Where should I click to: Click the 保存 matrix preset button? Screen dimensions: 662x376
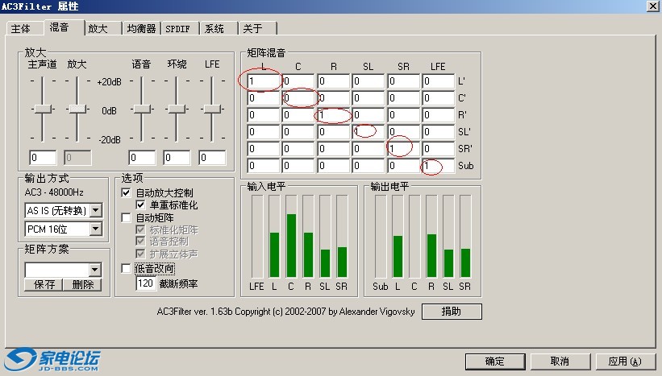pyautogui.click(x=44, y=284)
